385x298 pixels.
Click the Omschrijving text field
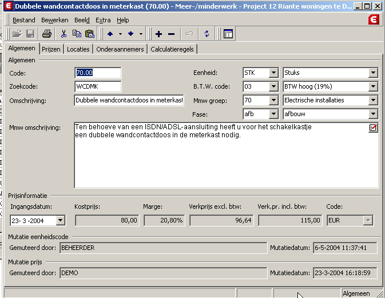[x=129, y=101]
